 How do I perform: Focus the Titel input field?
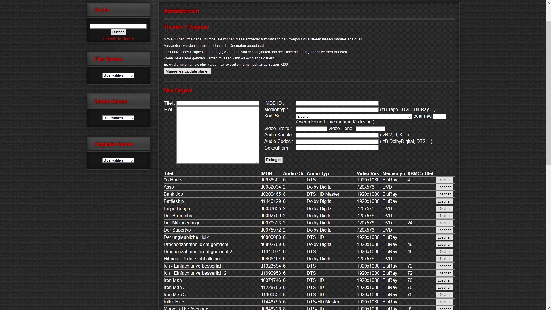(218, 103)
